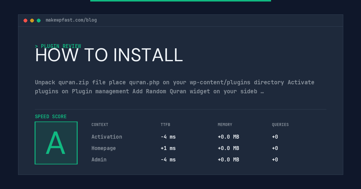Select the Activation row label
The image size is (361, 189).
(x=107, y=137)
